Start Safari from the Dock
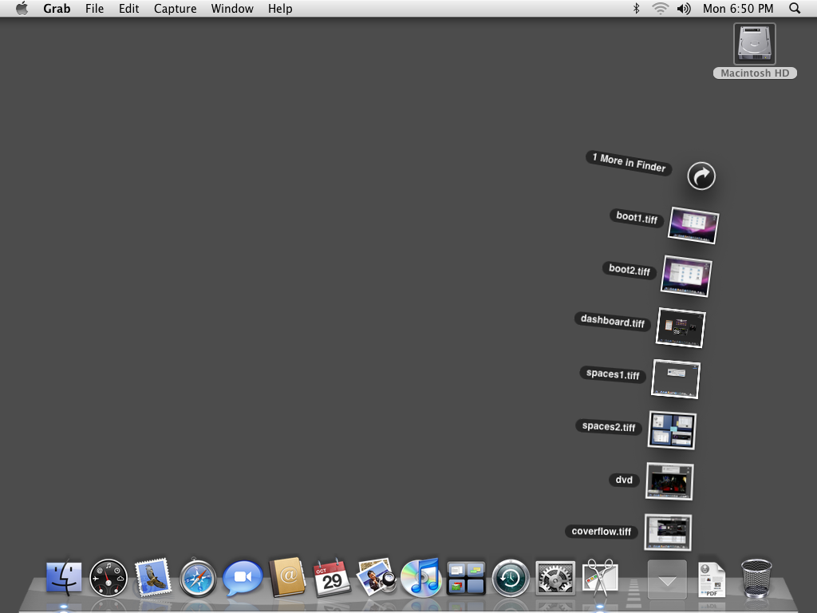Viewport: 817px width, 613px height. point(198,576)
